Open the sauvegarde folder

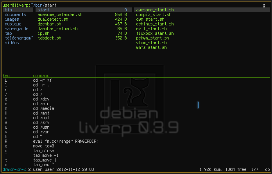click(x=16, y=29)
